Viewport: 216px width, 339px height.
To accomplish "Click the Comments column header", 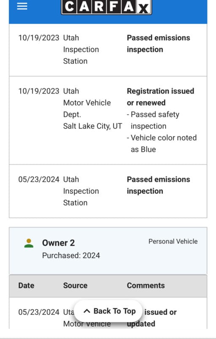I will [146, 285].
